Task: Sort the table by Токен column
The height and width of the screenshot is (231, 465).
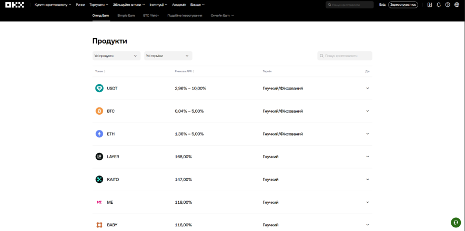Action: [x=100, y=71]
